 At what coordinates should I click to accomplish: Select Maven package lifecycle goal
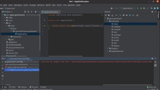117,35
